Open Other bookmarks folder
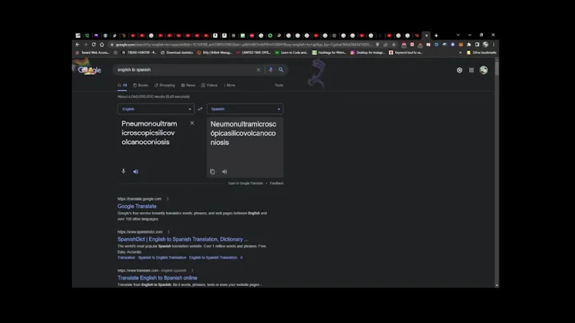The height and width of the screenshot is (323, 575). point(482,52)
